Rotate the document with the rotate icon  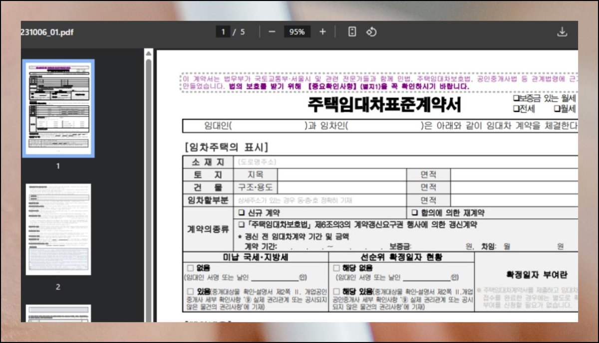pos(371,32)
